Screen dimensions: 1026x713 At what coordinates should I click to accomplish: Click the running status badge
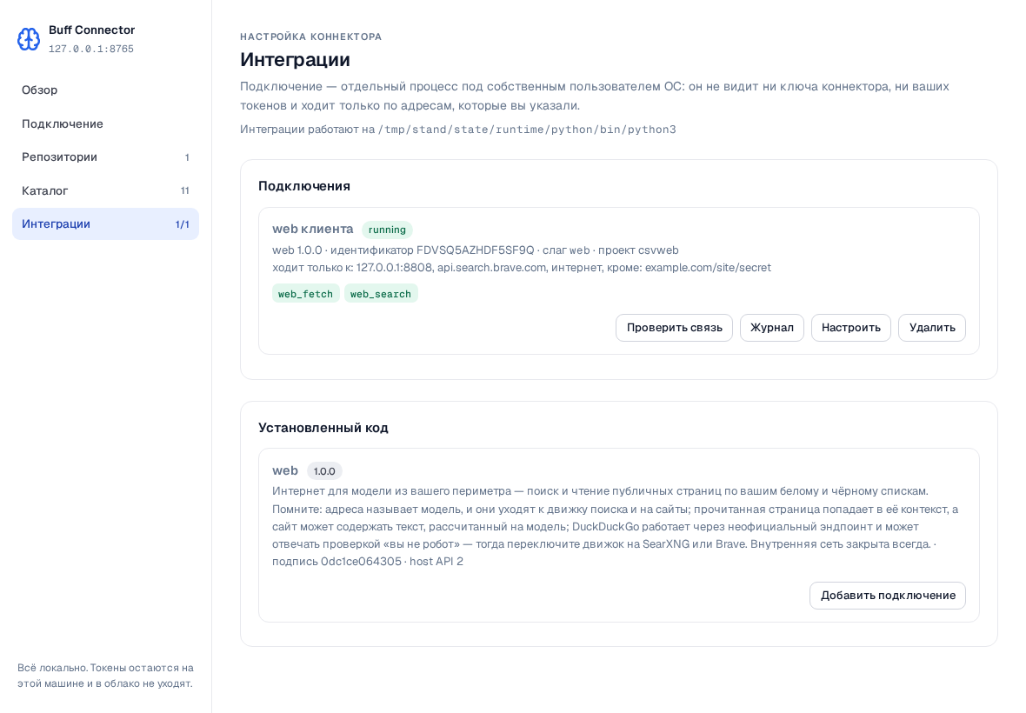pyautogui.click(x=387, y=230)
